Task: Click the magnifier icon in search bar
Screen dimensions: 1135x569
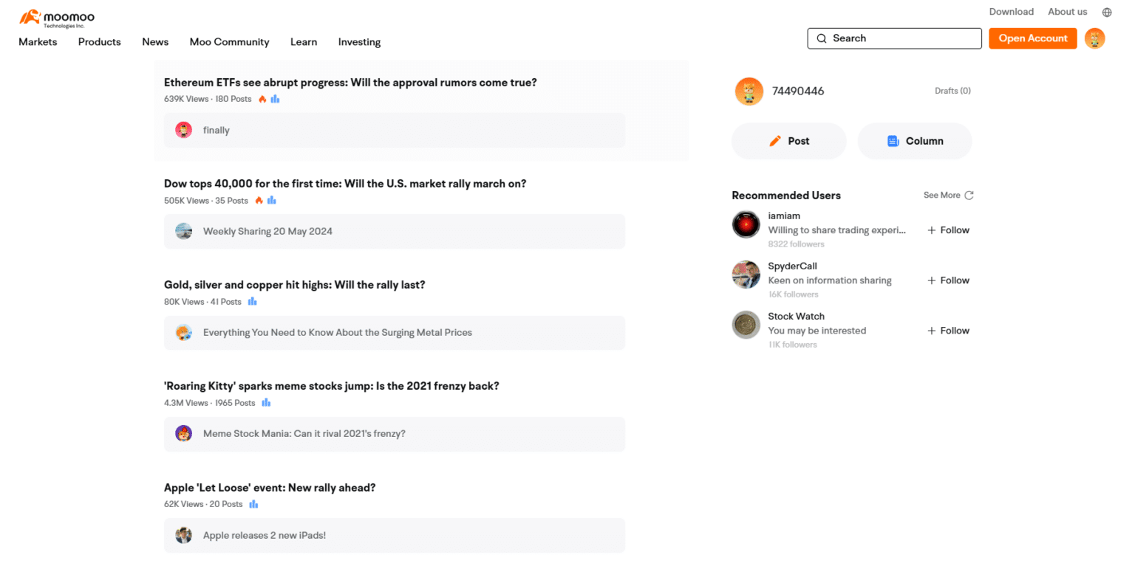Action: tap(822, 38)
